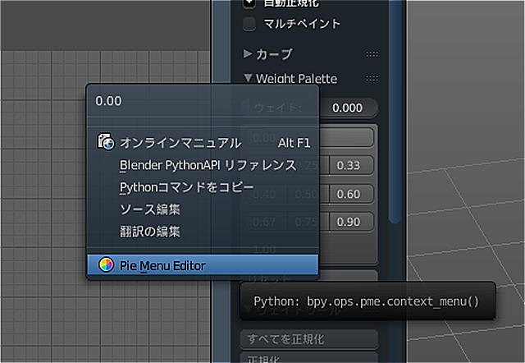
Task: Click the Pie Menu Editor color wheel icon
Action: pos(106,264)
